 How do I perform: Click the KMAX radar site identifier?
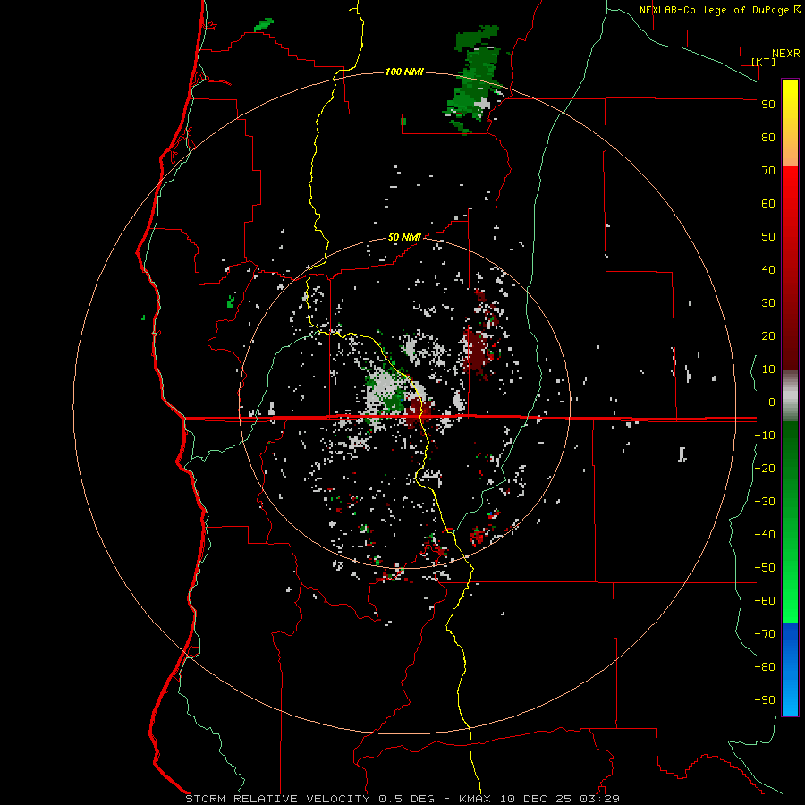coord(474,799)
